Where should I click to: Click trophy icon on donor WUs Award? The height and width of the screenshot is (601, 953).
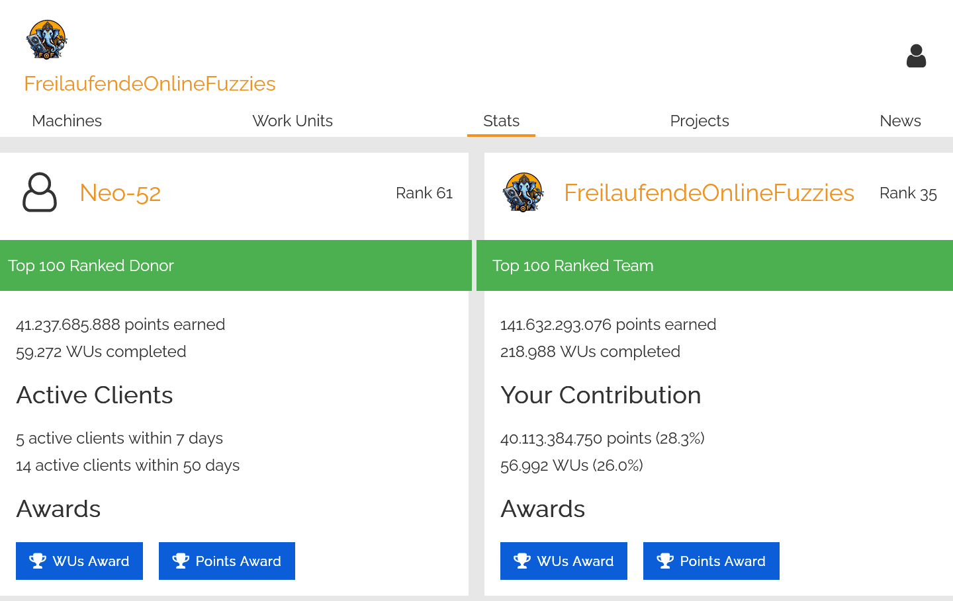click(x=38, y=561)
